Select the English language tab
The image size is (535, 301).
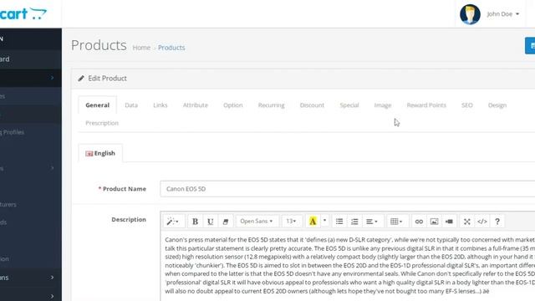pyautogui.click(x=100, y=153)
